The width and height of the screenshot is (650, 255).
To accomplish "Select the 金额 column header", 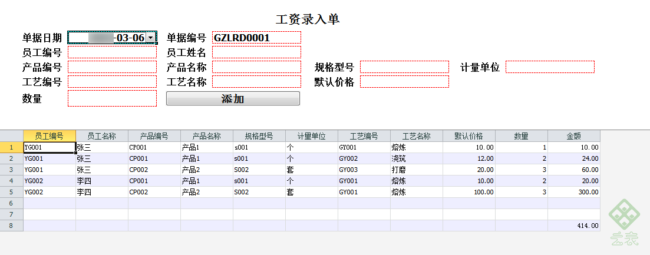I will [574, 136].
